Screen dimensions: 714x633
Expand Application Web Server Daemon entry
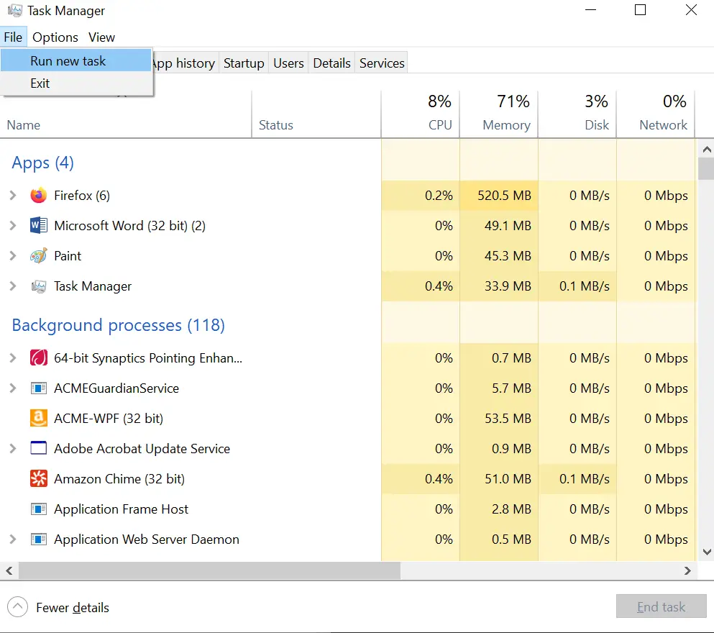pyautogui.click(x=13, y=539)
